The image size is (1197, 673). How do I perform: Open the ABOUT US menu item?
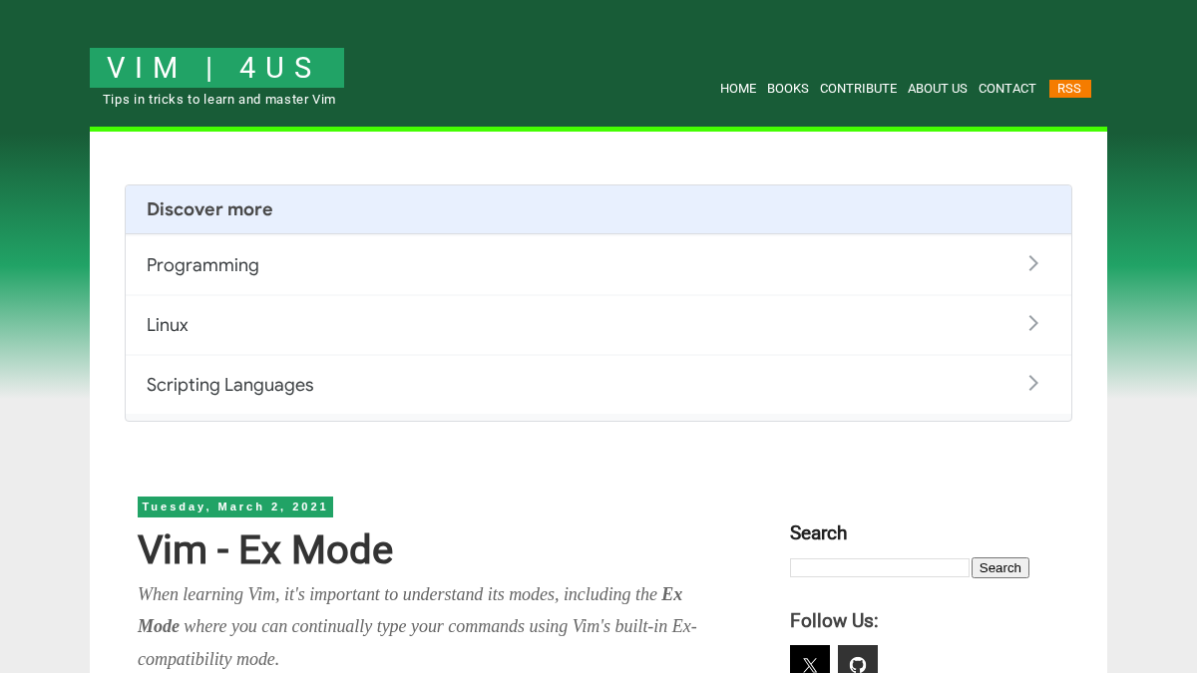pyautogui.click(x=938, y=89)
